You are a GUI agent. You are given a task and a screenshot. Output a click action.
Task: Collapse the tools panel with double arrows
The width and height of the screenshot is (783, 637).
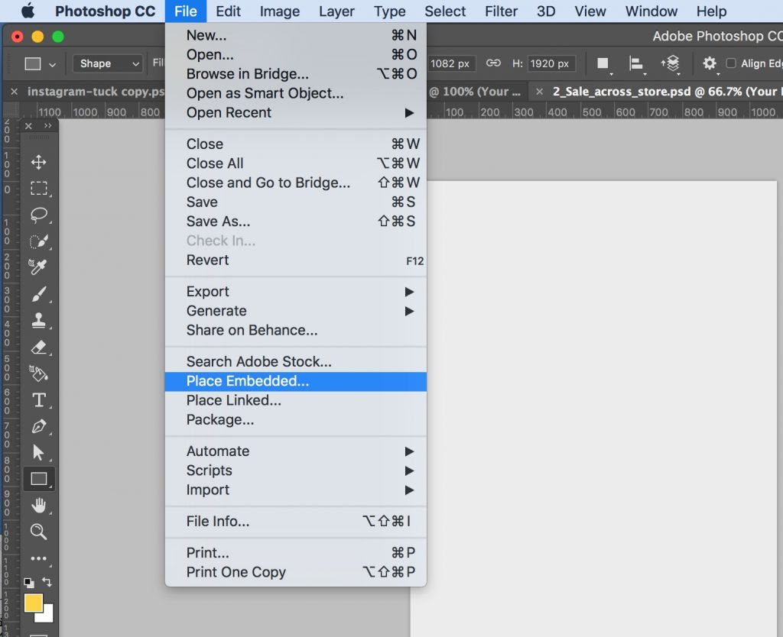pos(47,126)
